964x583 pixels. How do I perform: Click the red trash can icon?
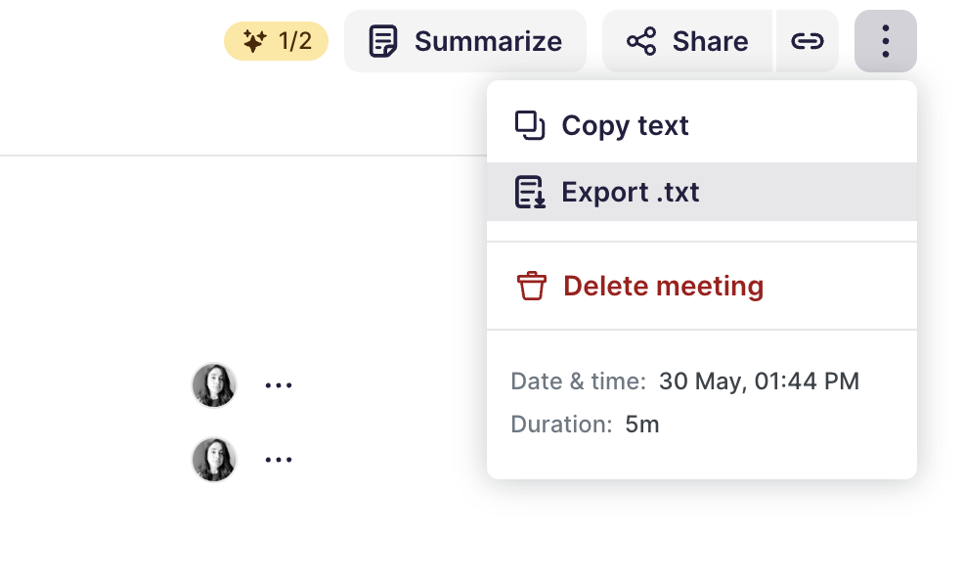(x=531, y=286)
